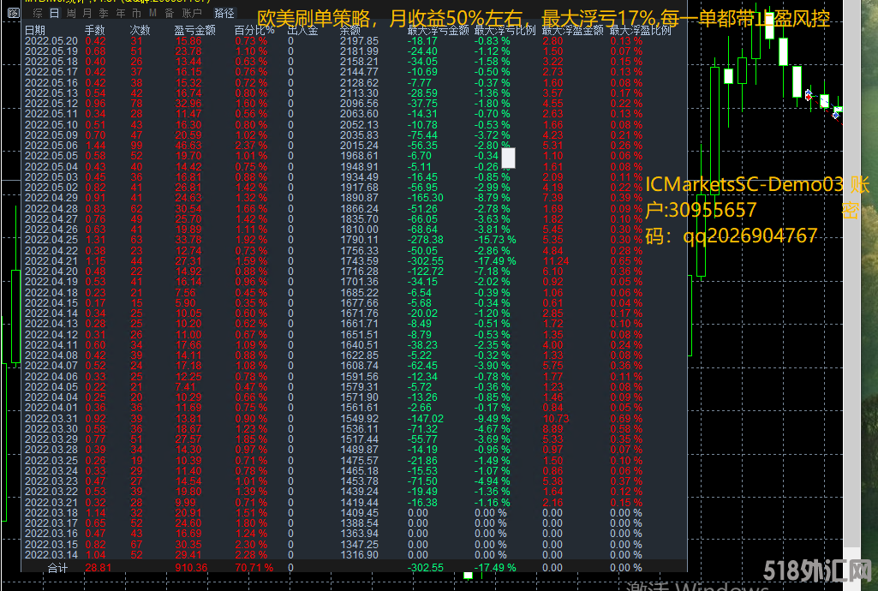Click the 路径 path button
878x591 pixels.
point(224,14)
